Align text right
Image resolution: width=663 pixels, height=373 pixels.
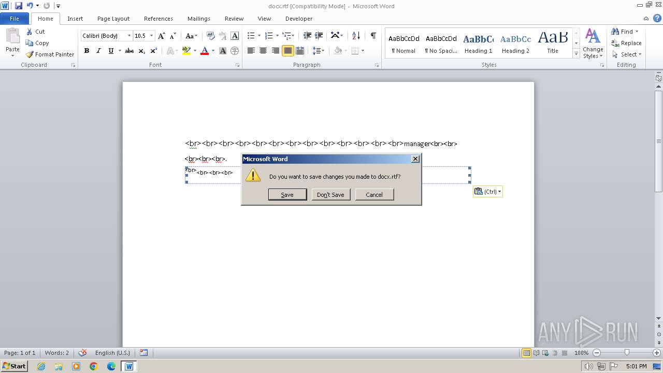275,51
